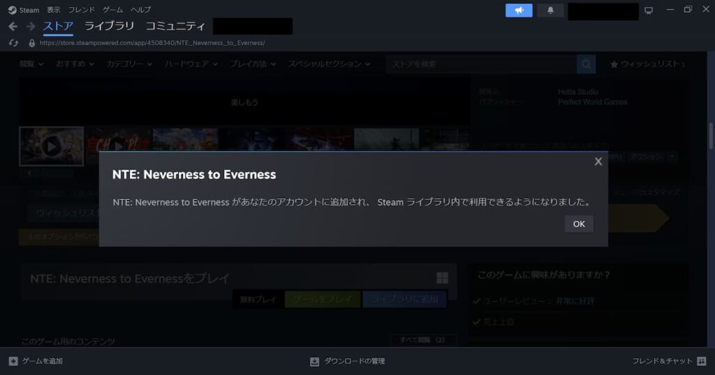Screen dimensions: 715x375
Task: Click the page vertical scrollbar
Action: pos(710,136)
